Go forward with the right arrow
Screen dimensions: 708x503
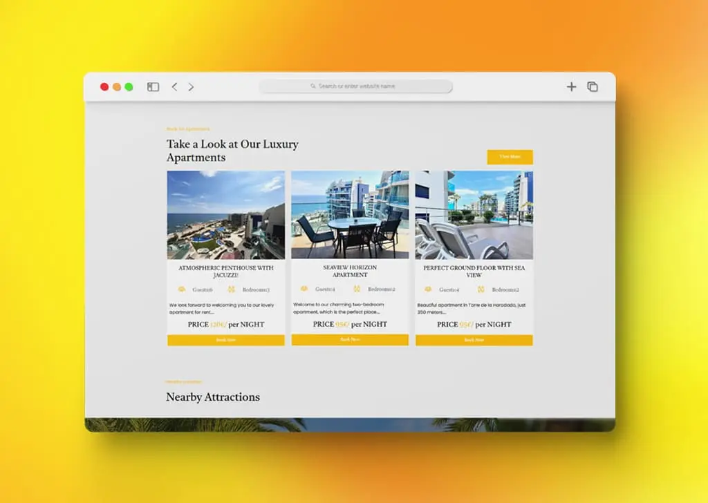192,87
